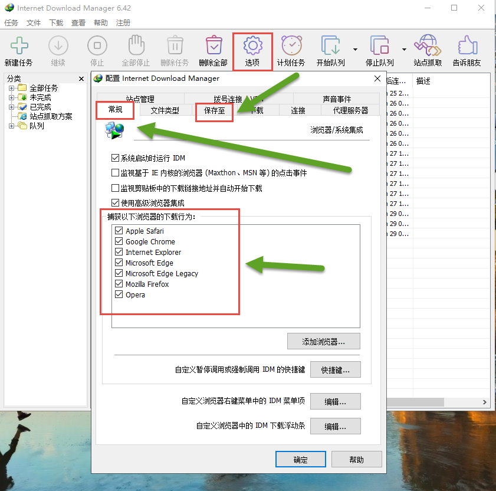Uncheck Mozilla Firefox browser
The height and width of the screenshot is (491, 496).
point(119,284)
